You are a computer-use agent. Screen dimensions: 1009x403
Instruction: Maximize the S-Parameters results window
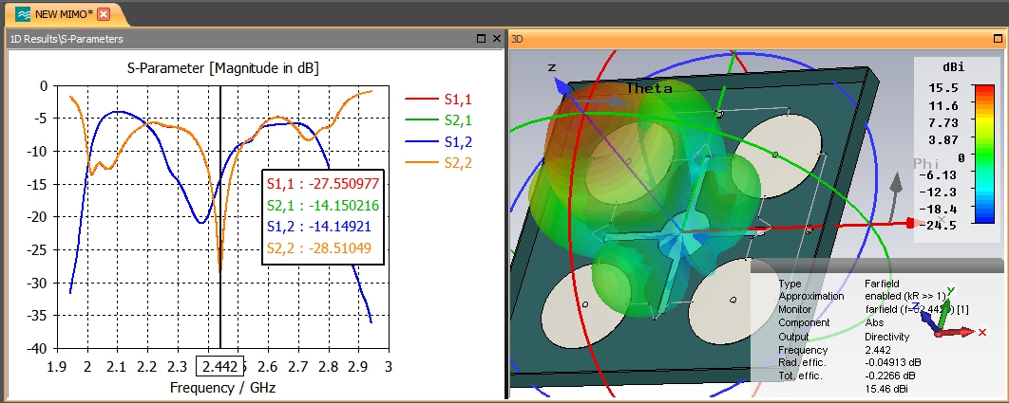tap(482, 39)
